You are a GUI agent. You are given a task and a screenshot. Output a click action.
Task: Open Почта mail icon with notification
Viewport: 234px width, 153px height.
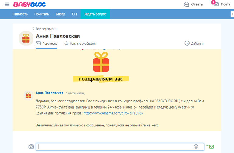(x=216, y=4)
